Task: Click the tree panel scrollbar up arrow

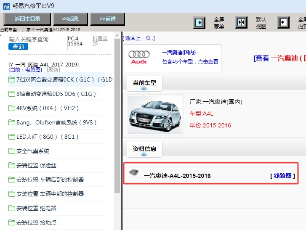Action: (117, 35)
